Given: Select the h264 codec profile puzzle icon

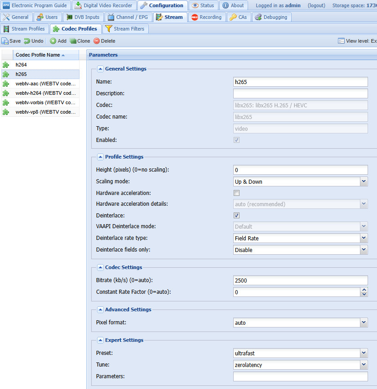Looking at the screenshot, I should (6, 65).
